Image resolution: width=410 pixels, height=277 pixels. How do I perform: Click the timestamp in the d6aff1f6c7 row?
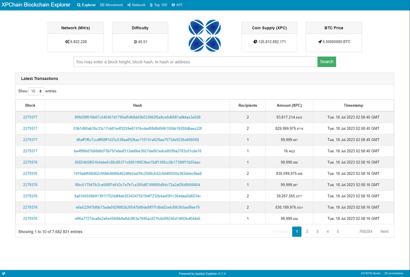(353, 140)
